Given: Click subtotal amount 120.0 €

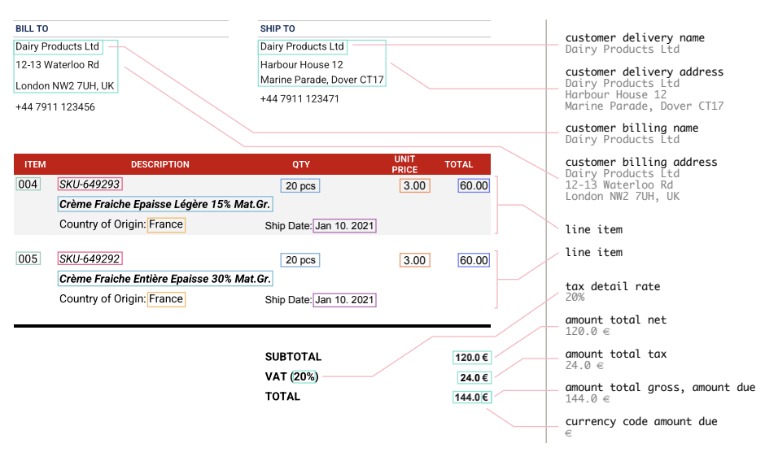Looking at the screenshot, I should [472, 358].
